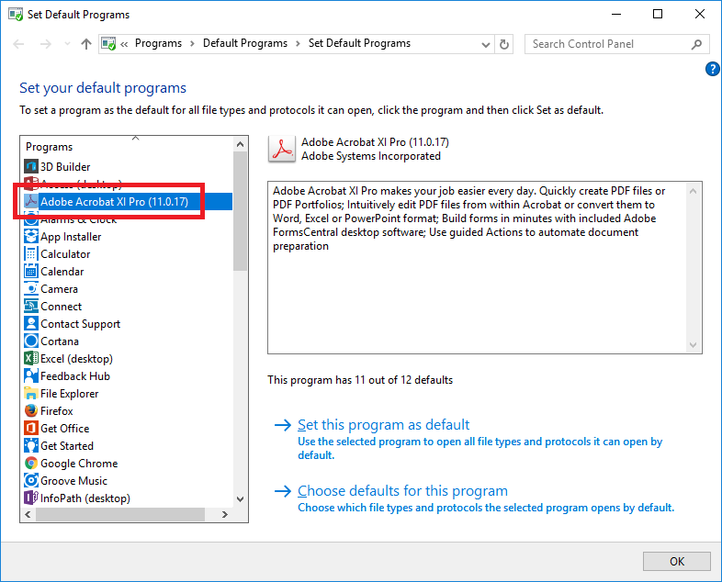Click the program list horizontal scroll left arrow
Screen dimensions: 722x582
click(x=28, y=514)
